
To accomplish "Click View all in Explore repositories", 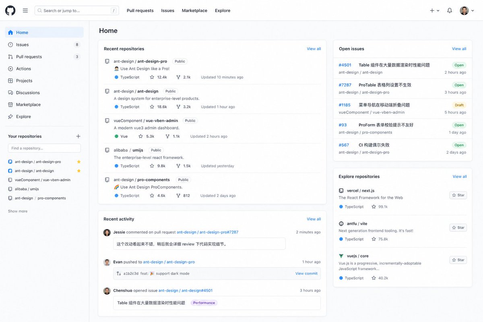I will click(x=460, y=177).
